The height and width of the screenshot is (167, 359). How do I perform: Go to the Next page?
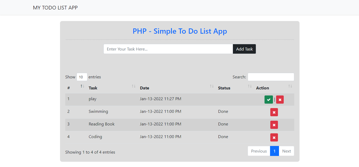(x=287, y=151)
